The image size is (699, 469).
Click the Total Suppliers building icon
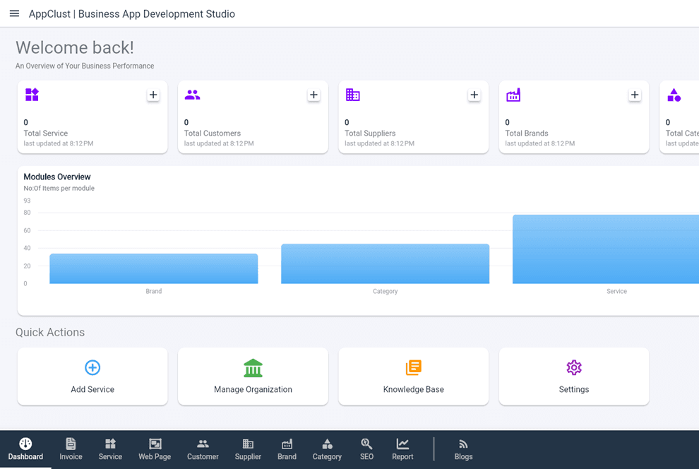[x=352, y=95]
